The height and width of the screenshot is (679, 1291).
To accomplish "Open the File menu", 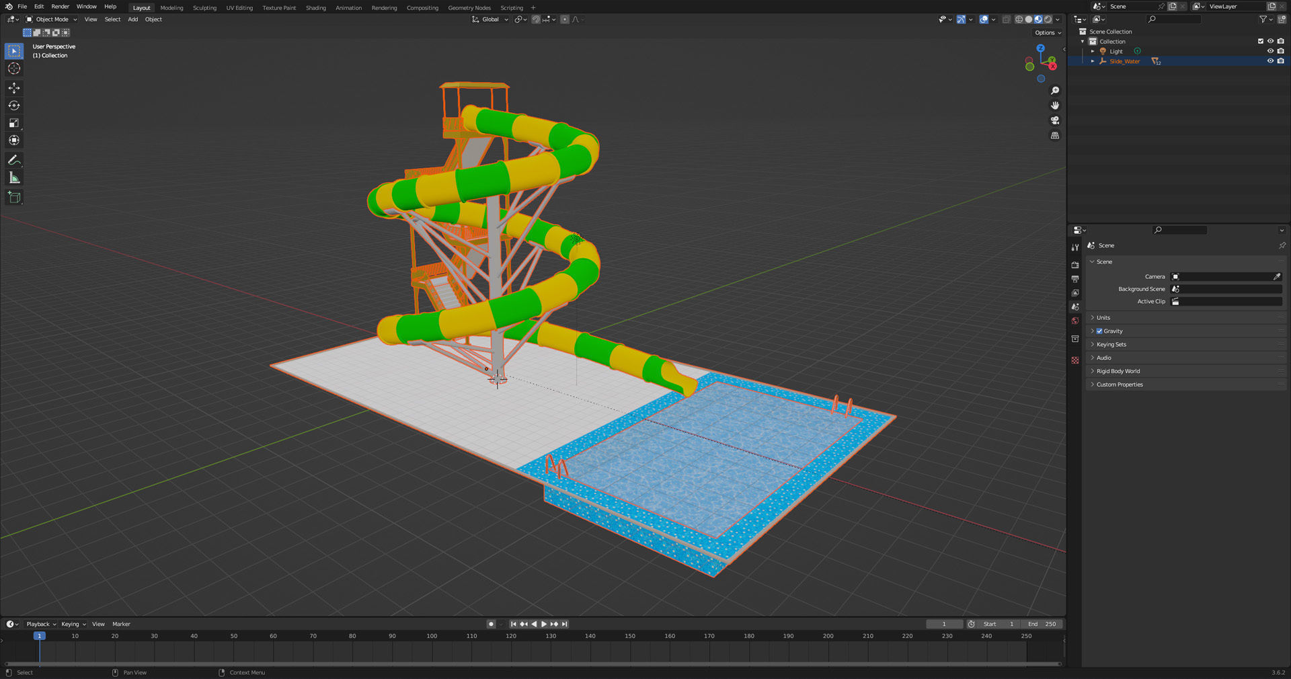I will click(22, 7).
